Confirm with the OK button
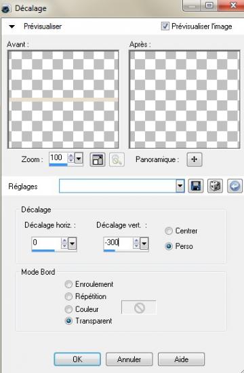Image resolution: width=244 pixels, height=373 pixels. [77, 359]
